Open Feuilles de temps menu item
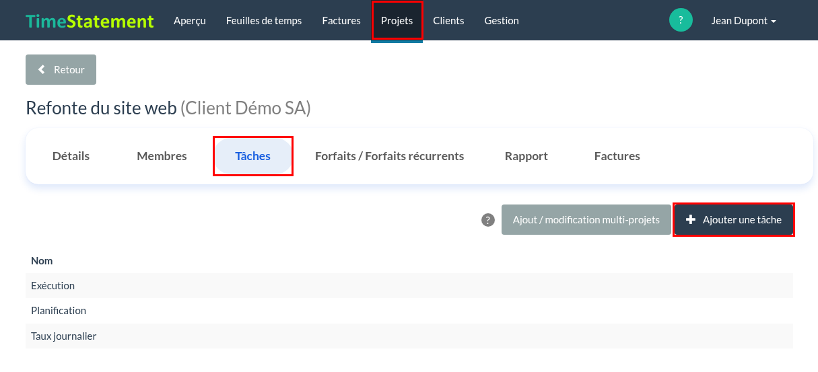Screen dimensions: 818x372 (264, 21)
